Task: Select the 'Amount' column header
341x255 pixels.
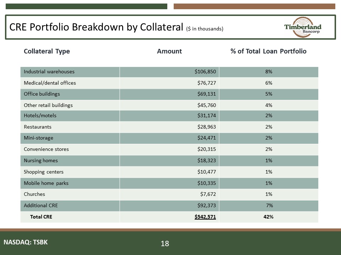Action: tap(169, 51)
